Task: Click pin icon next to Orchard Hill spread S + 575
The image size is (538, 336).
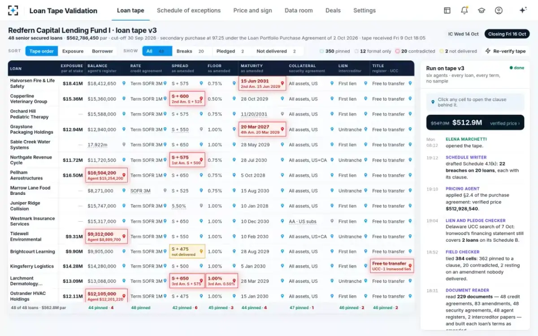Action: point(201,114)
